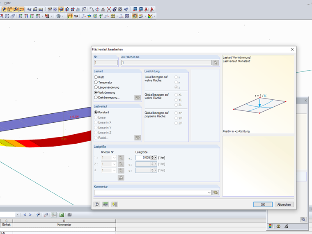
Task: Toggle the X-direction view icon
Action: click(20, 16)
